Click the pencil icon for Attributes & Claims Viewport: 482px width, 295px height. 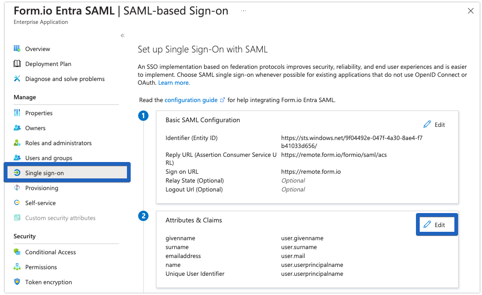tap(427, 224)
